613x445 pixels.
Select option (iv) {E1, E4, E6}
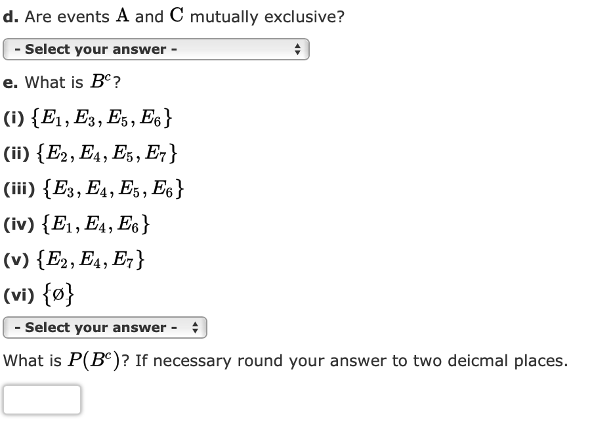click(x=75, y=224)
